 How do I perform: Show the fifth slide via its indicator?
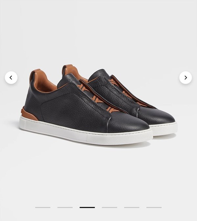point(132,207)
